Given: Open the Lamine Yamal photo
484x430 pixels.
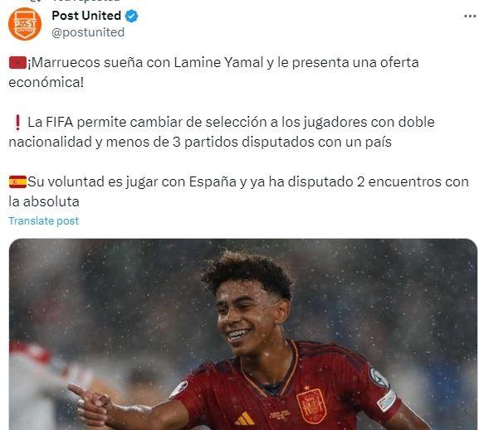Looking at the screenshot, I should point(243,334).
